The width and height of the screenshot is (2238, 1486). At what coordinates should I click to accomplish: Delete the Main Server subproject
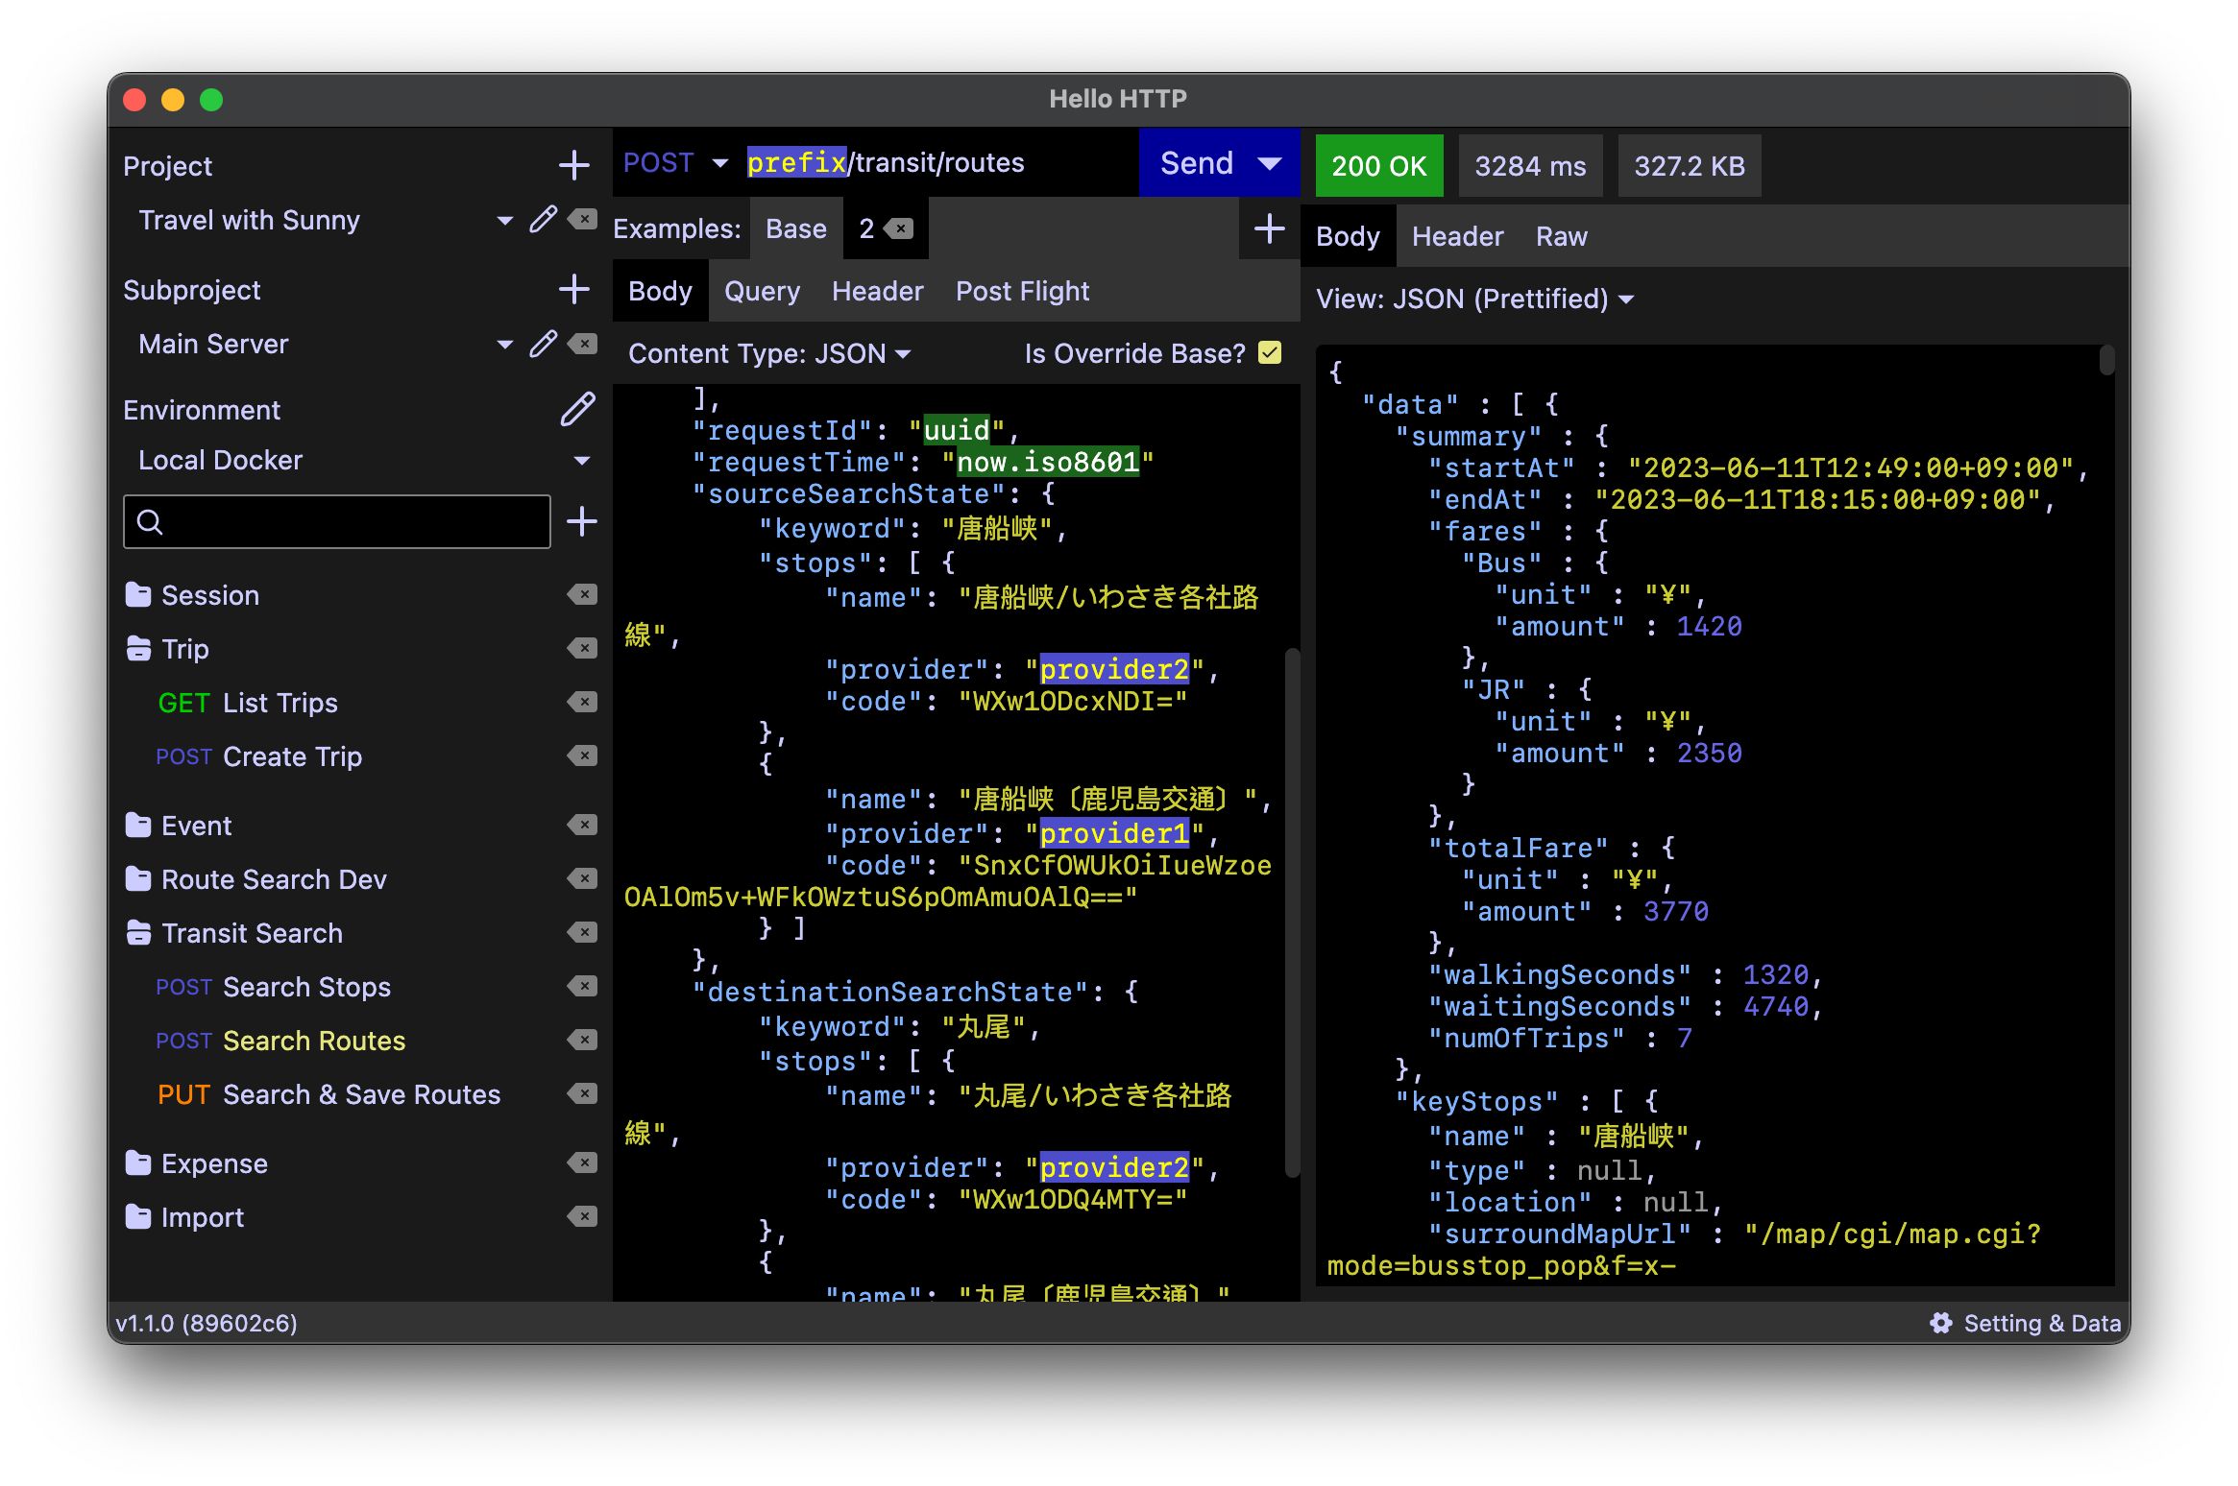click(x=582, y=344)
